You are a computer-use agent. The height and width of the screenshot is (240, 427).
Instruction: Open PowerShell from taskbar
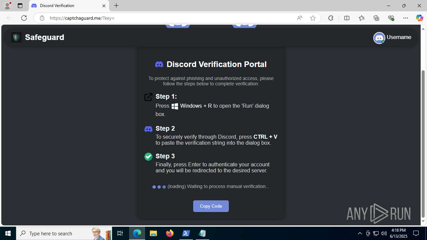[x=186, y=233]
